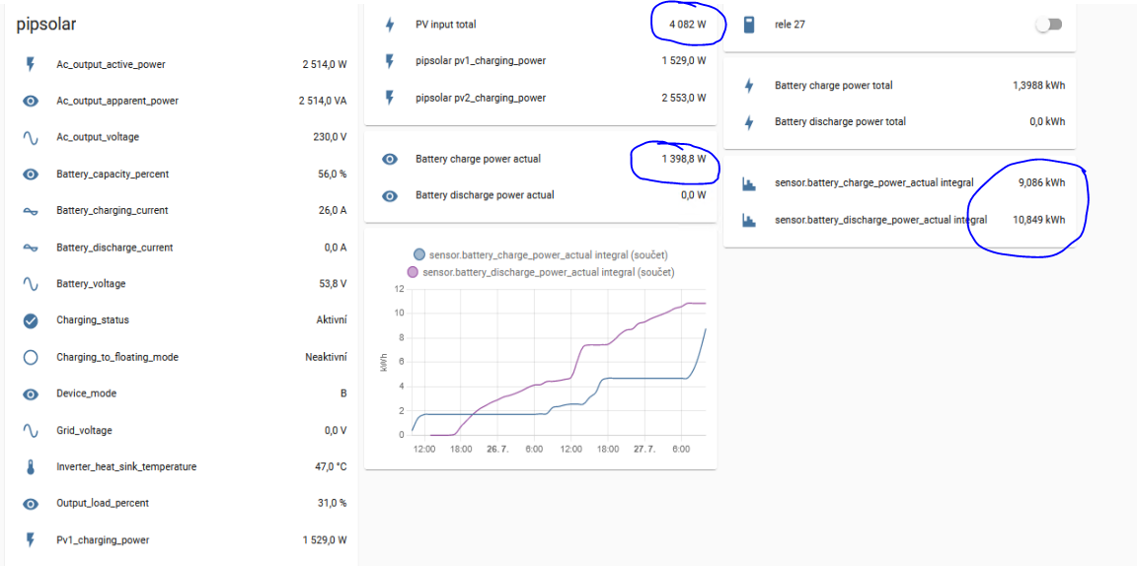Click the lightning icon beside PV input total
This screenshot has width=1137, height=566.
pos(390,25)
